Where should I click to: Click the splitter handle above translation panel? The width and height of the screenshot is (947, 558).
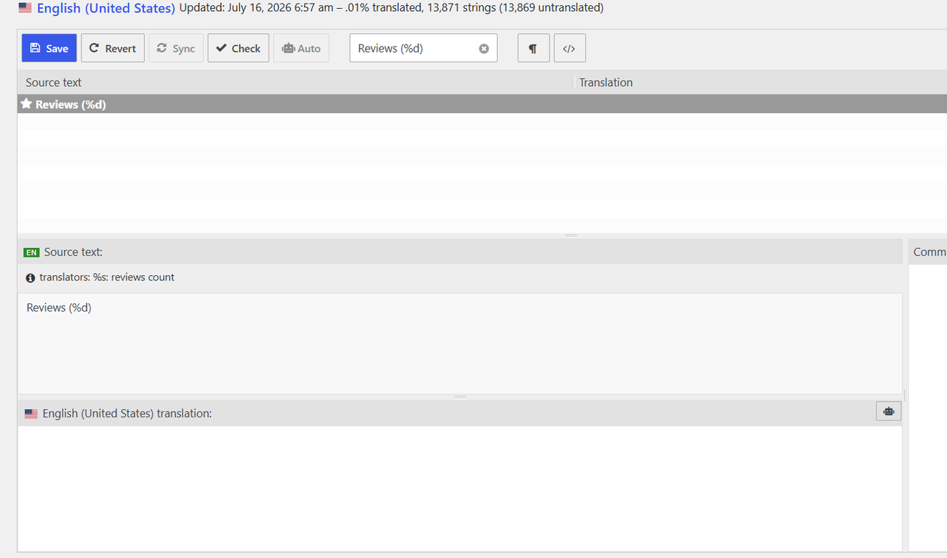click(x=459, y=397)
